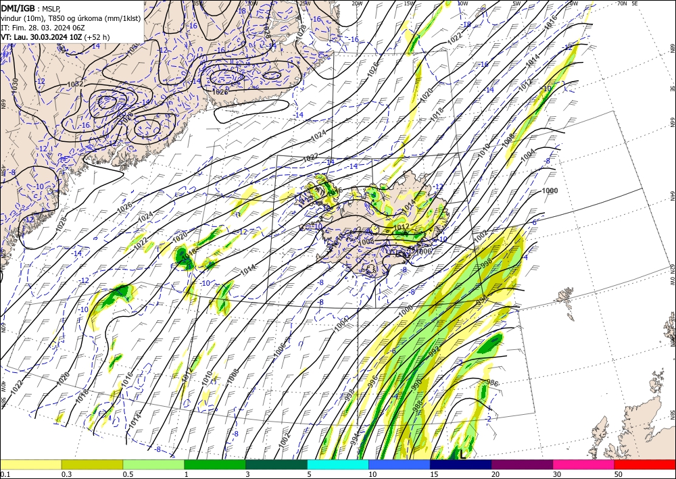Click the legend scale value "0.5"
Viewport: 676px width, 479px height.
(x=128, y=474)
